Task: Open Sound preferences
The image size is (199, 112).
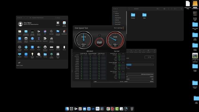Action: coord(39,48)
